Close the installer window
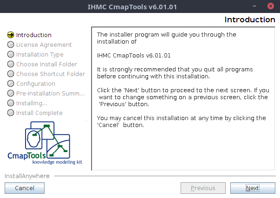This screenshot has width=280, height=198. point(271,7)
